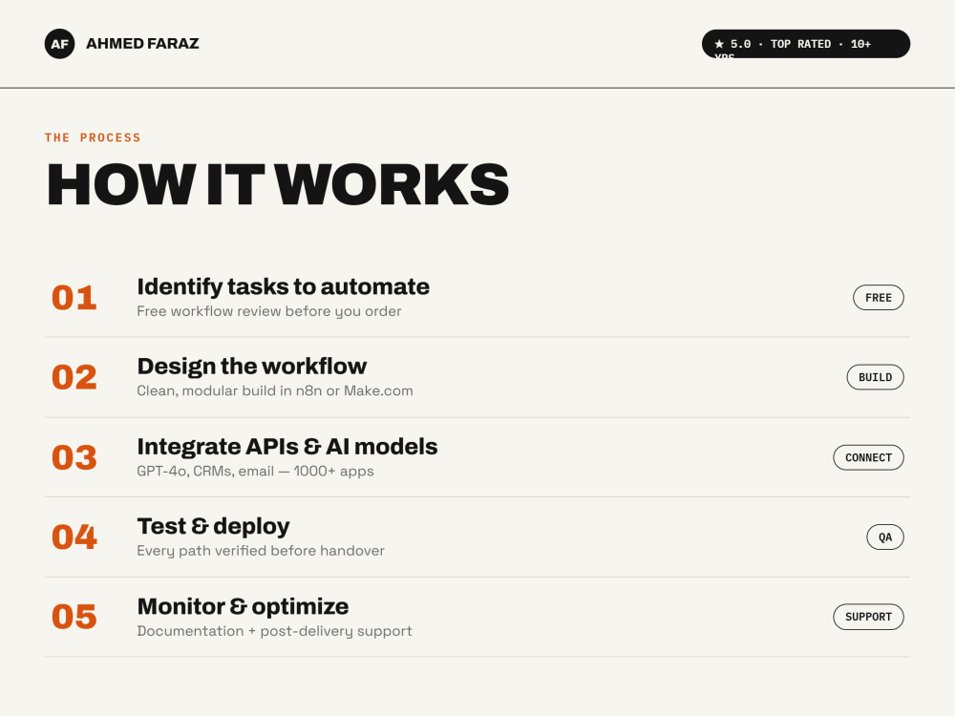Click the AHMED FARAZ name text

[x=142, y=44]
